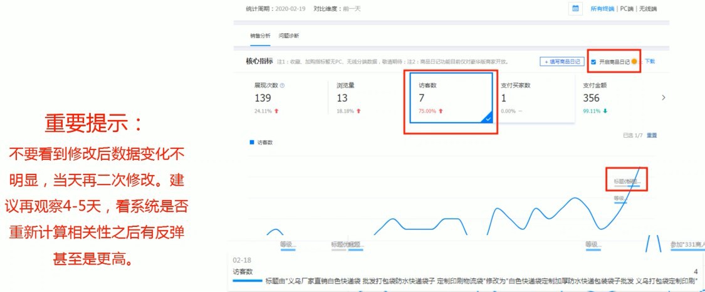Image resolution: width=705 pixels, height=292 pixels.
Task: Click the red up arrow under 浏览量
Action: (358, 111)
